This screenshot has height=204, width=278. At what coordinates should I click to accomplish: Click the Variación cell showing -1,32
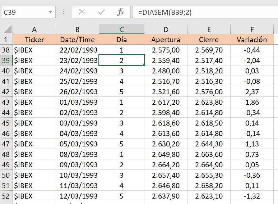(x=252, y=196)
